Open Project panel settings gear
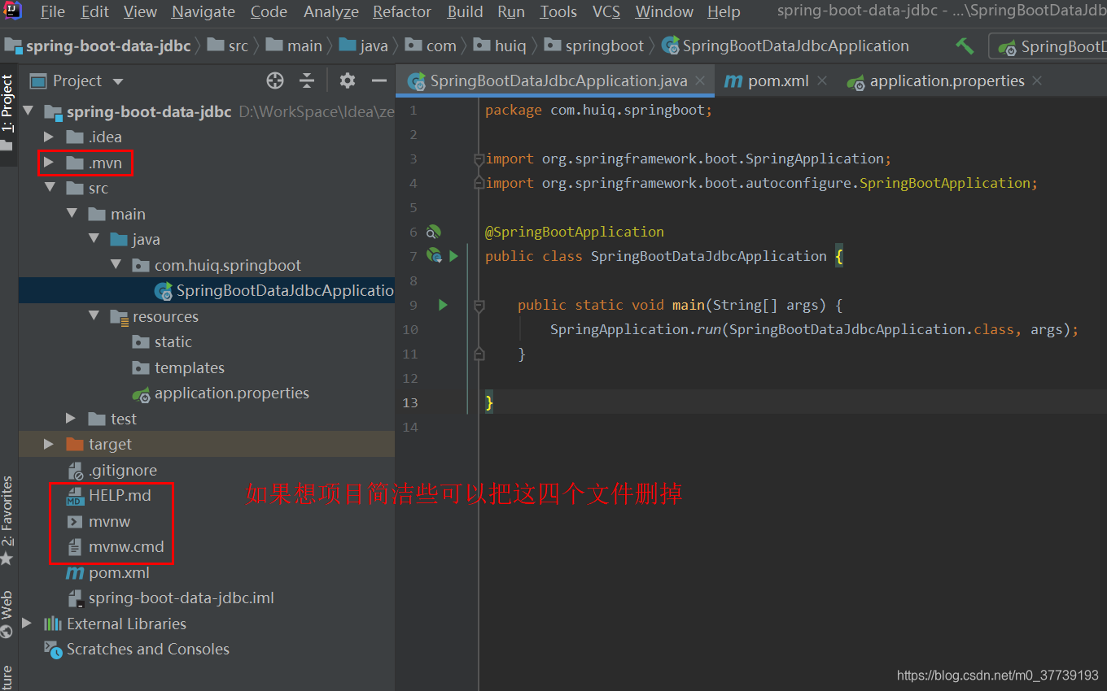The height and width of the screenshot is (691, 1107). click(348, 80)
